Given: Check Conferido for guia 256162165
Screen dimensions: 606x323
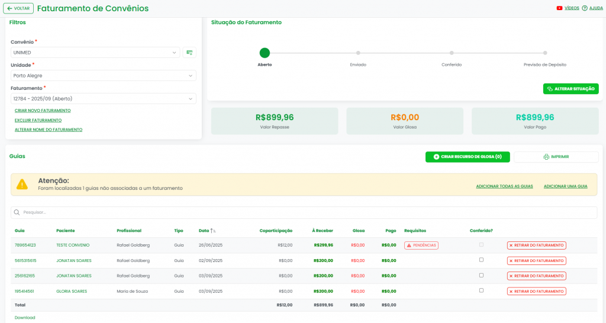Looking at the screenshot, I should pyautogui.click(x=481, y=275).
